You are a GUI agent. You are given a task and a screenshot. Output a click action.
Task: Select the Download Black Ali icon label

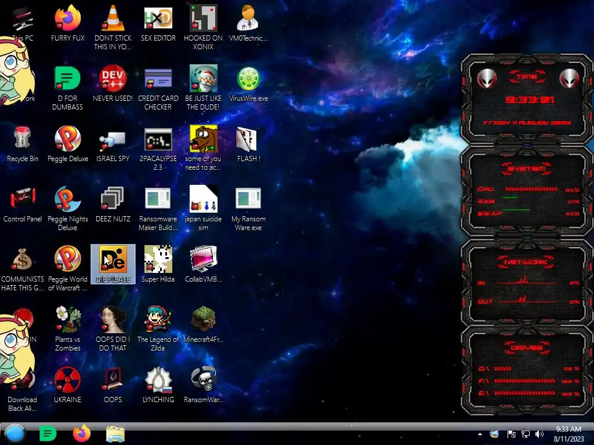(23, 404)
